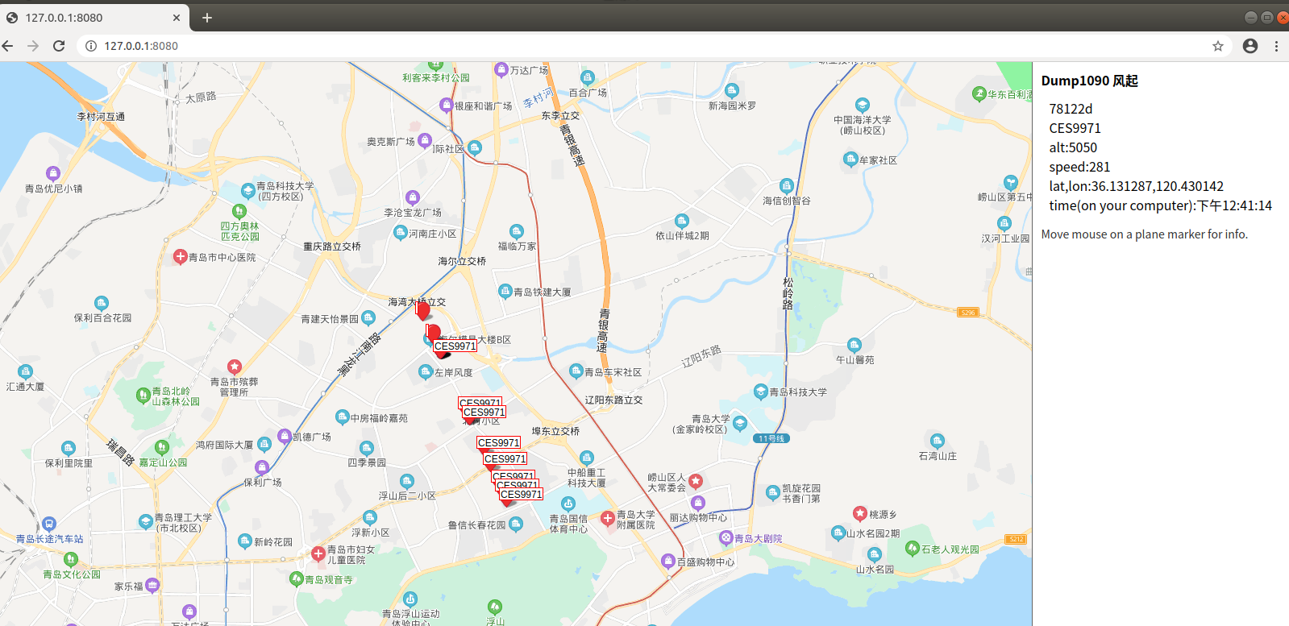Click the lat,lon coordinates text

1136,186
